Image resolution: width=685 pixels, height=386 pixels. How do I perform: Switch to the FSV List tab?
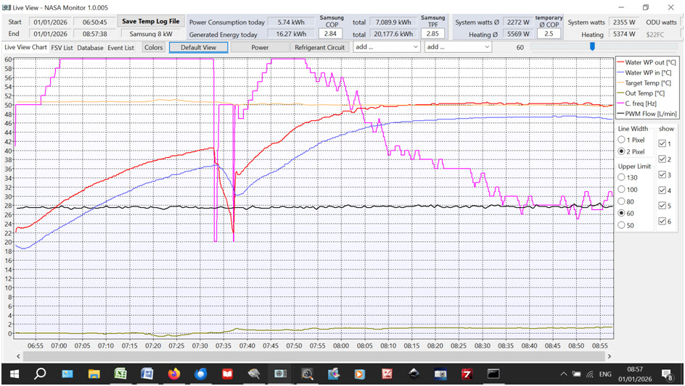[x=62, y=48]
